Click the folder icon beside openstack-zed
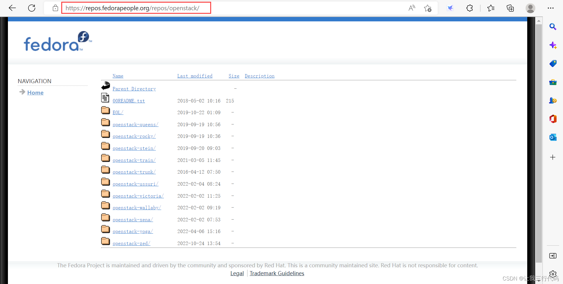563x284 pixels. coord(106,241)
